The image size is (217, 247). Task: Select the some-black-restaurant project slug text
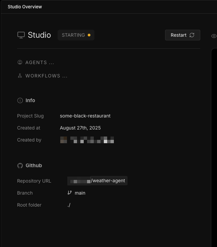[85, 116]
